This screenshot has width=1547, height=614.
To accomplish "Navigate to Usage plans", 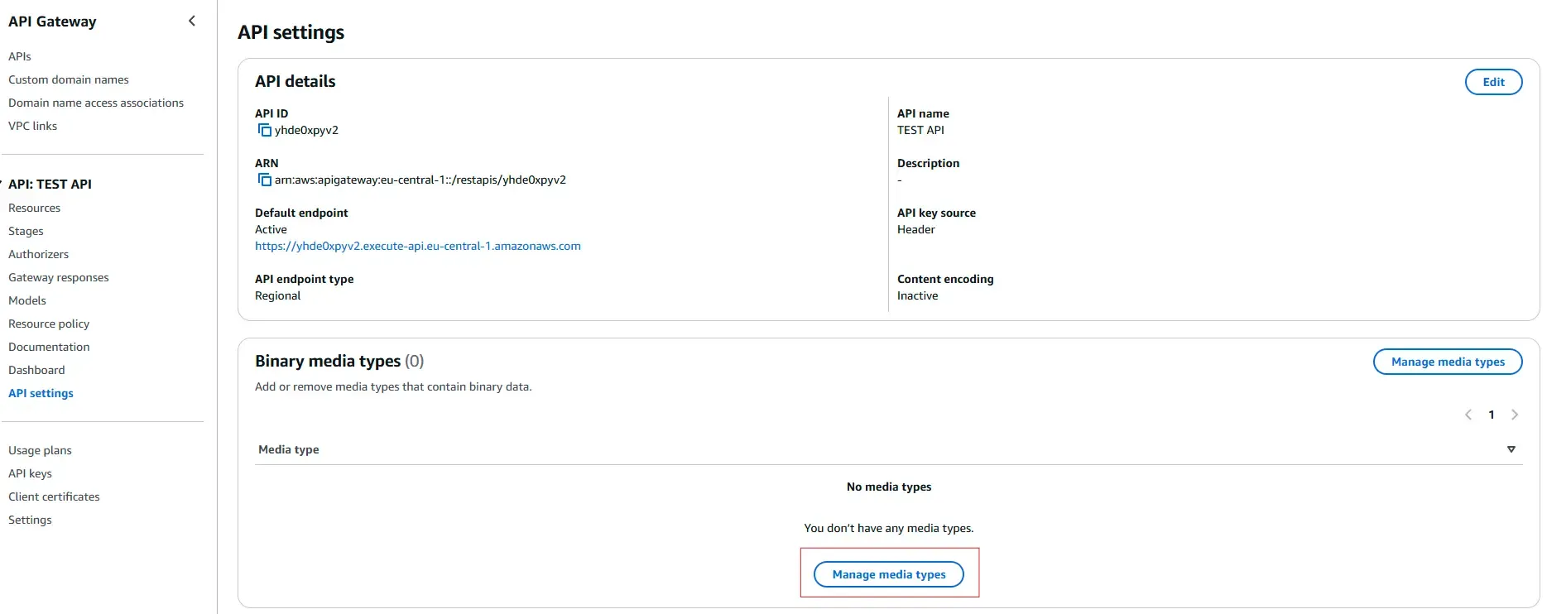I will click(40, 449).
